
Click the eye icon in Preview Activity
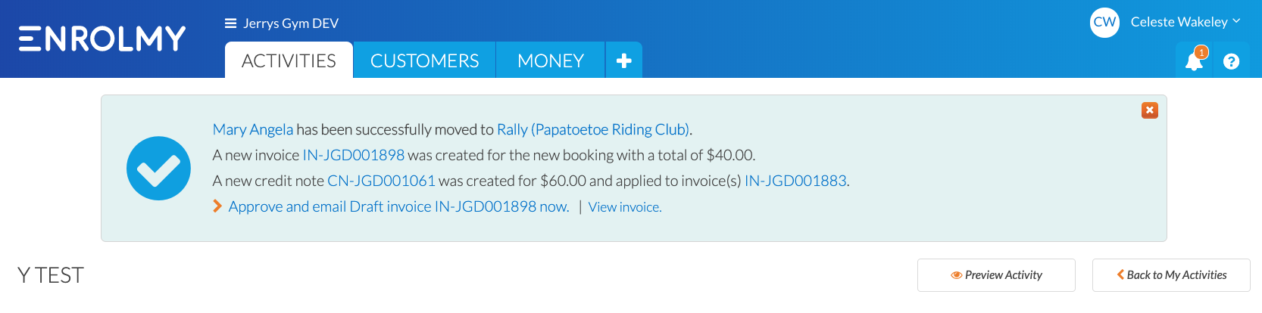(957, 275)
